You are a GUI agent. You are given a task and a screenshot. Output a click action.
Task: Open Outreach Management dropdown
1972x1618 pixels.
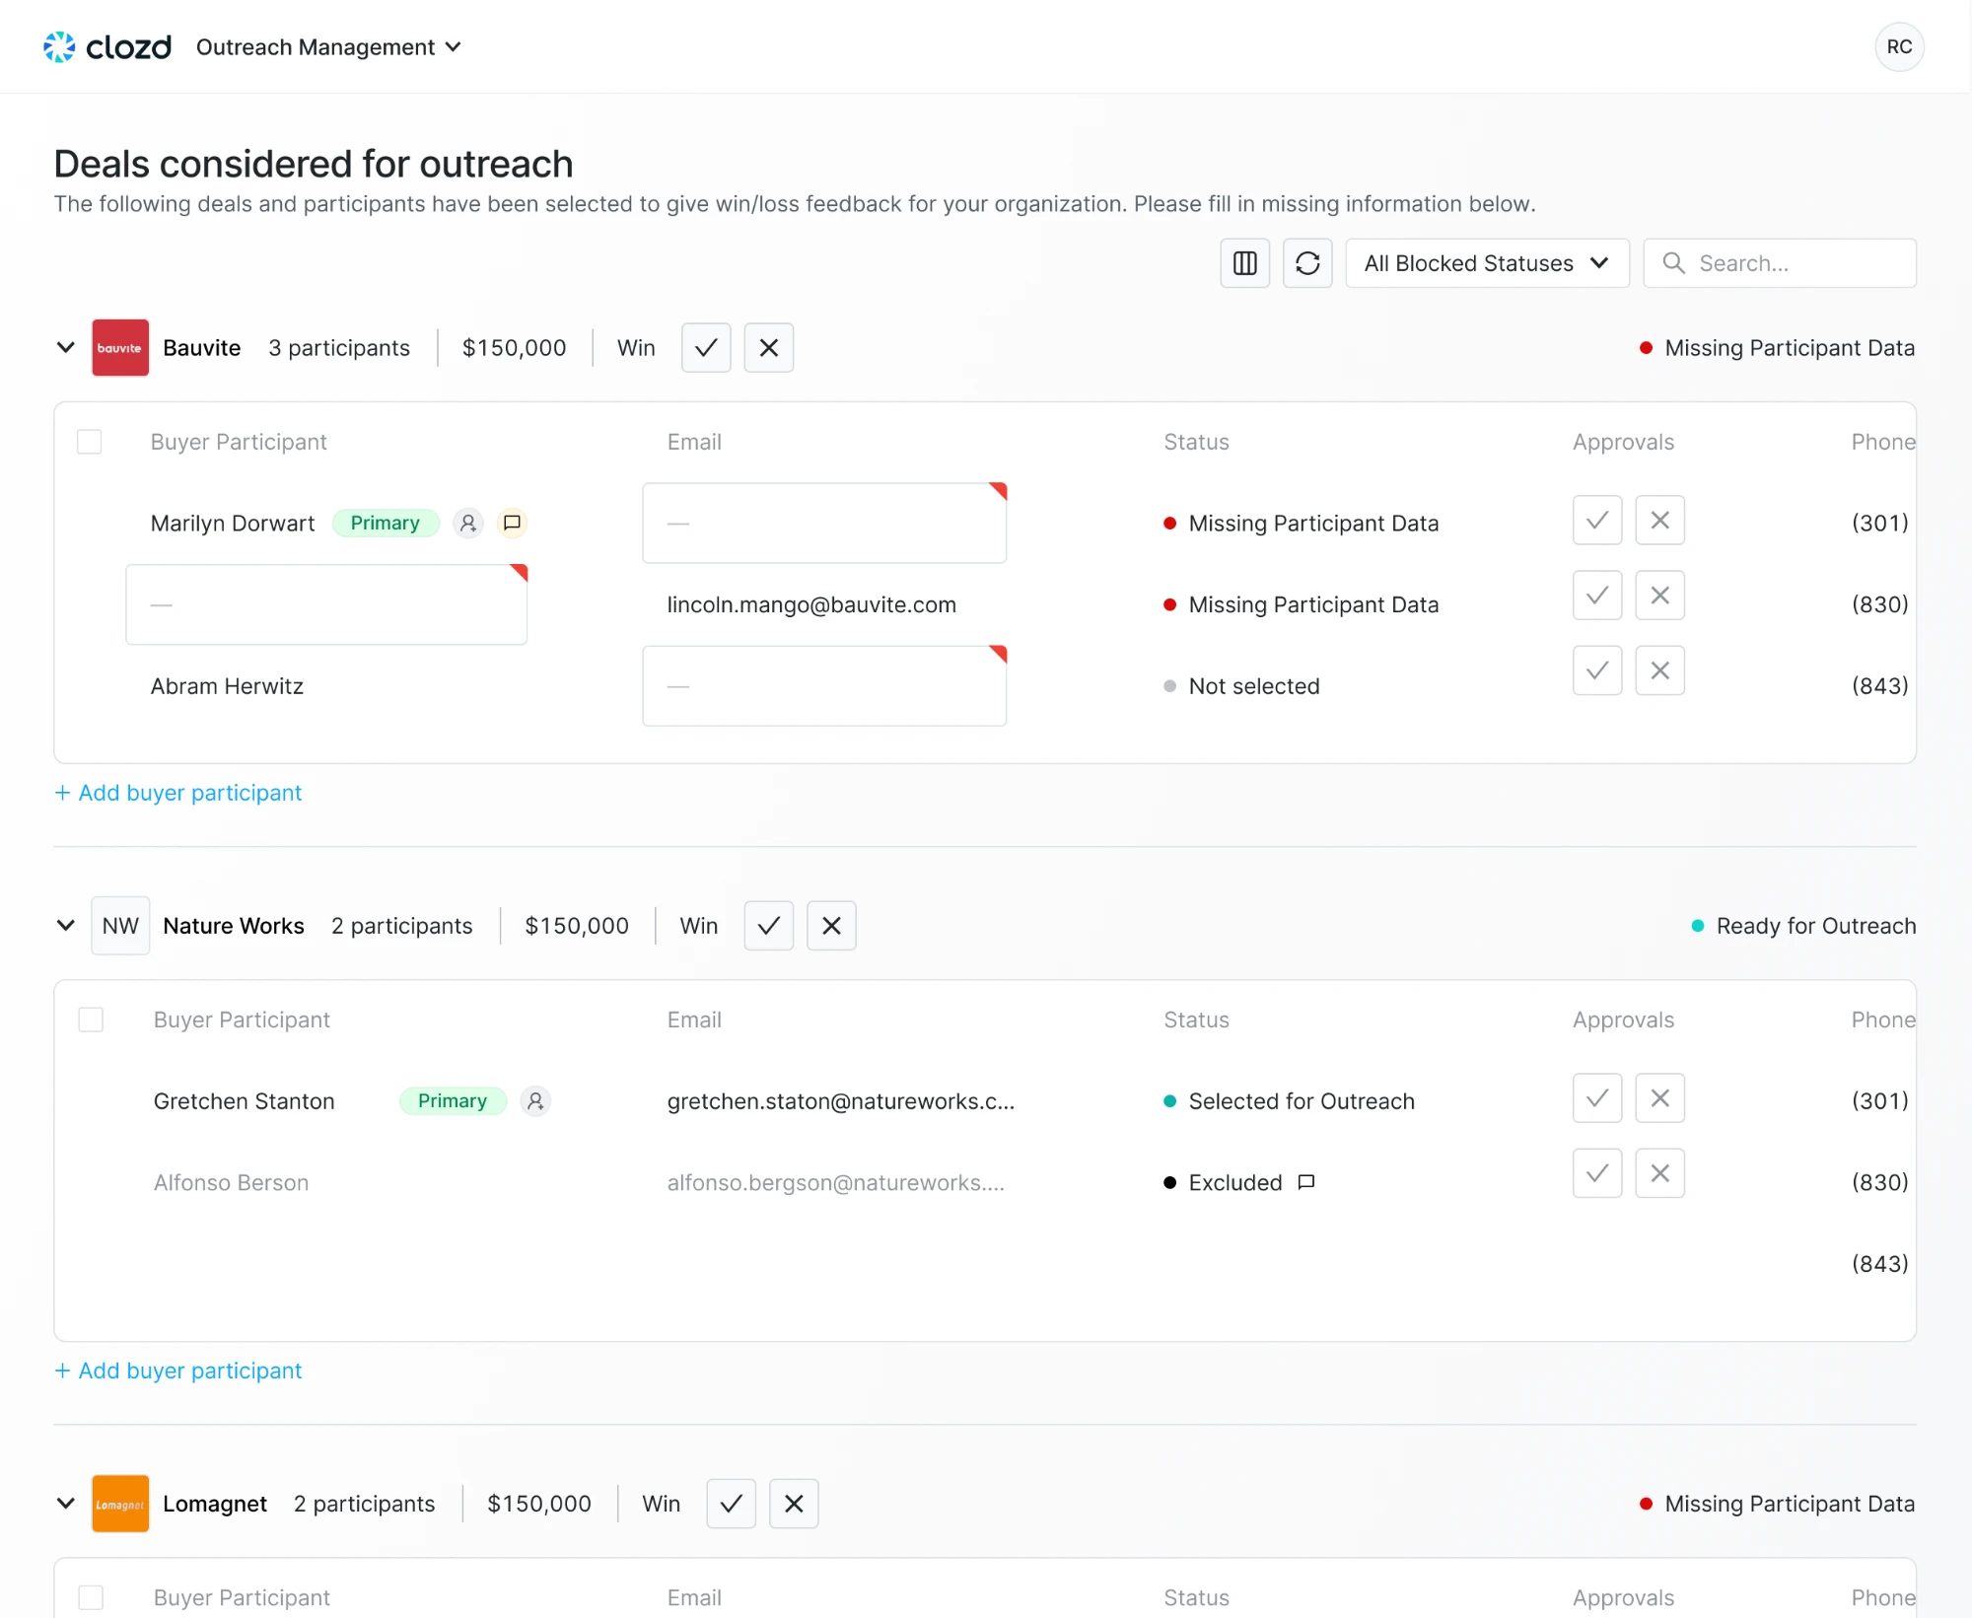pos(328,47)
